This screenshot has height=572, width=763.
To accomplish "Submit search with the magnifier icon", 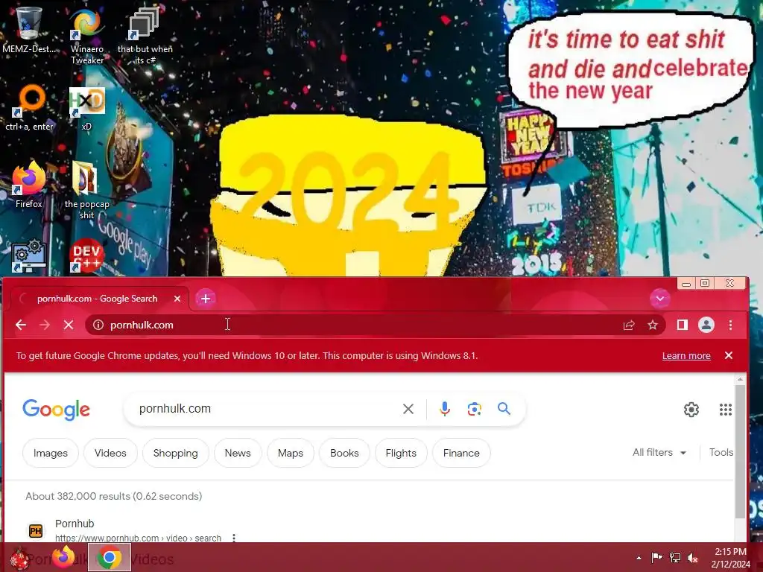I will (504, 409).
